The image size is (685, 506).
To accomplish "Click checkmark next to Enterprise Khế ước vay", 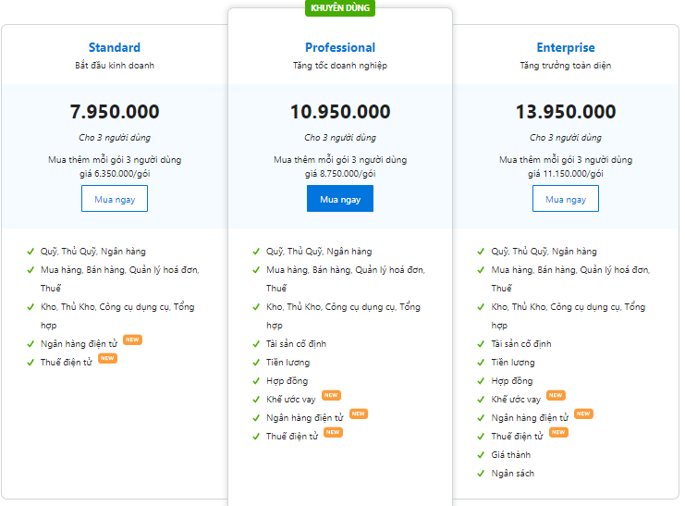I will (x=481, y=400).
